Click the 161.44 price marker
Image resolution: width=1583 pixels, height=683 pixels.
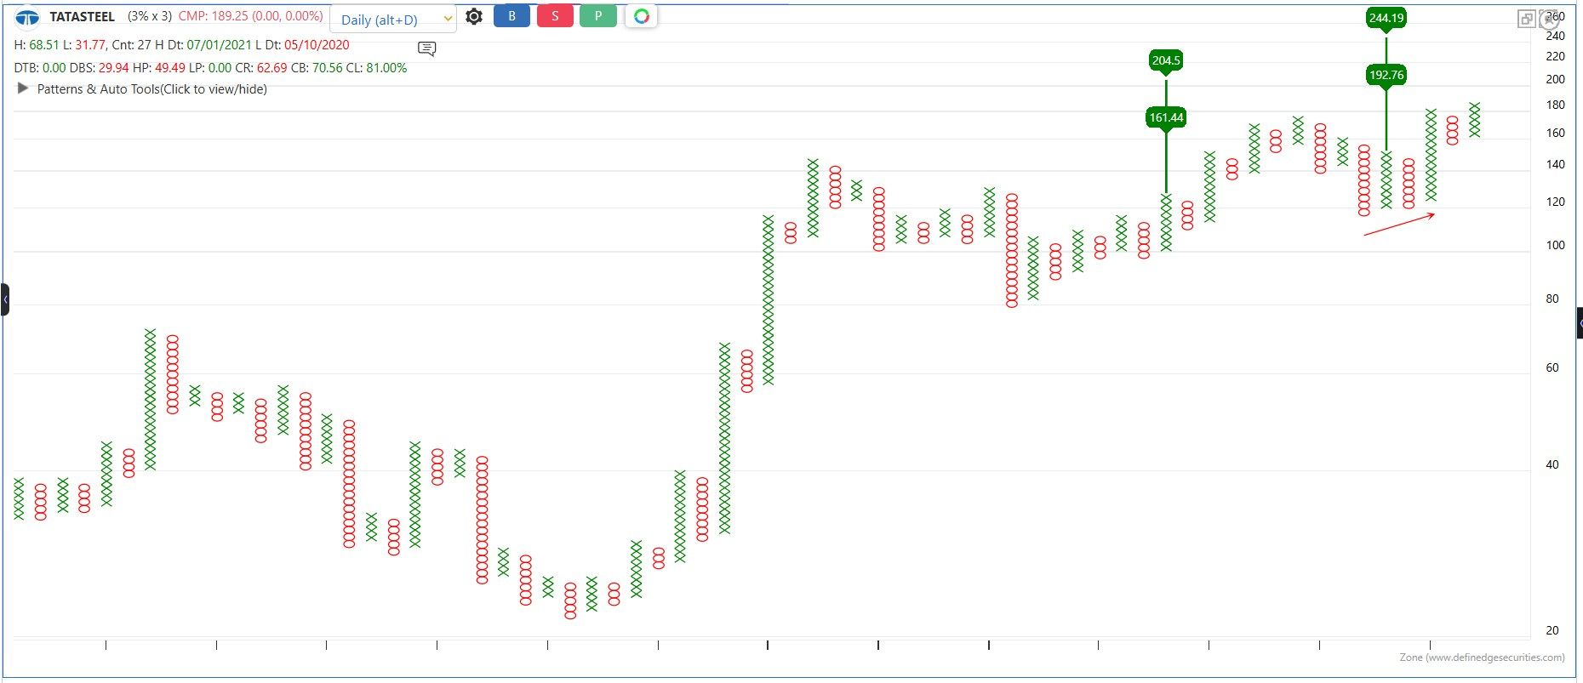pyautogui.click(x=1165, y=117)
